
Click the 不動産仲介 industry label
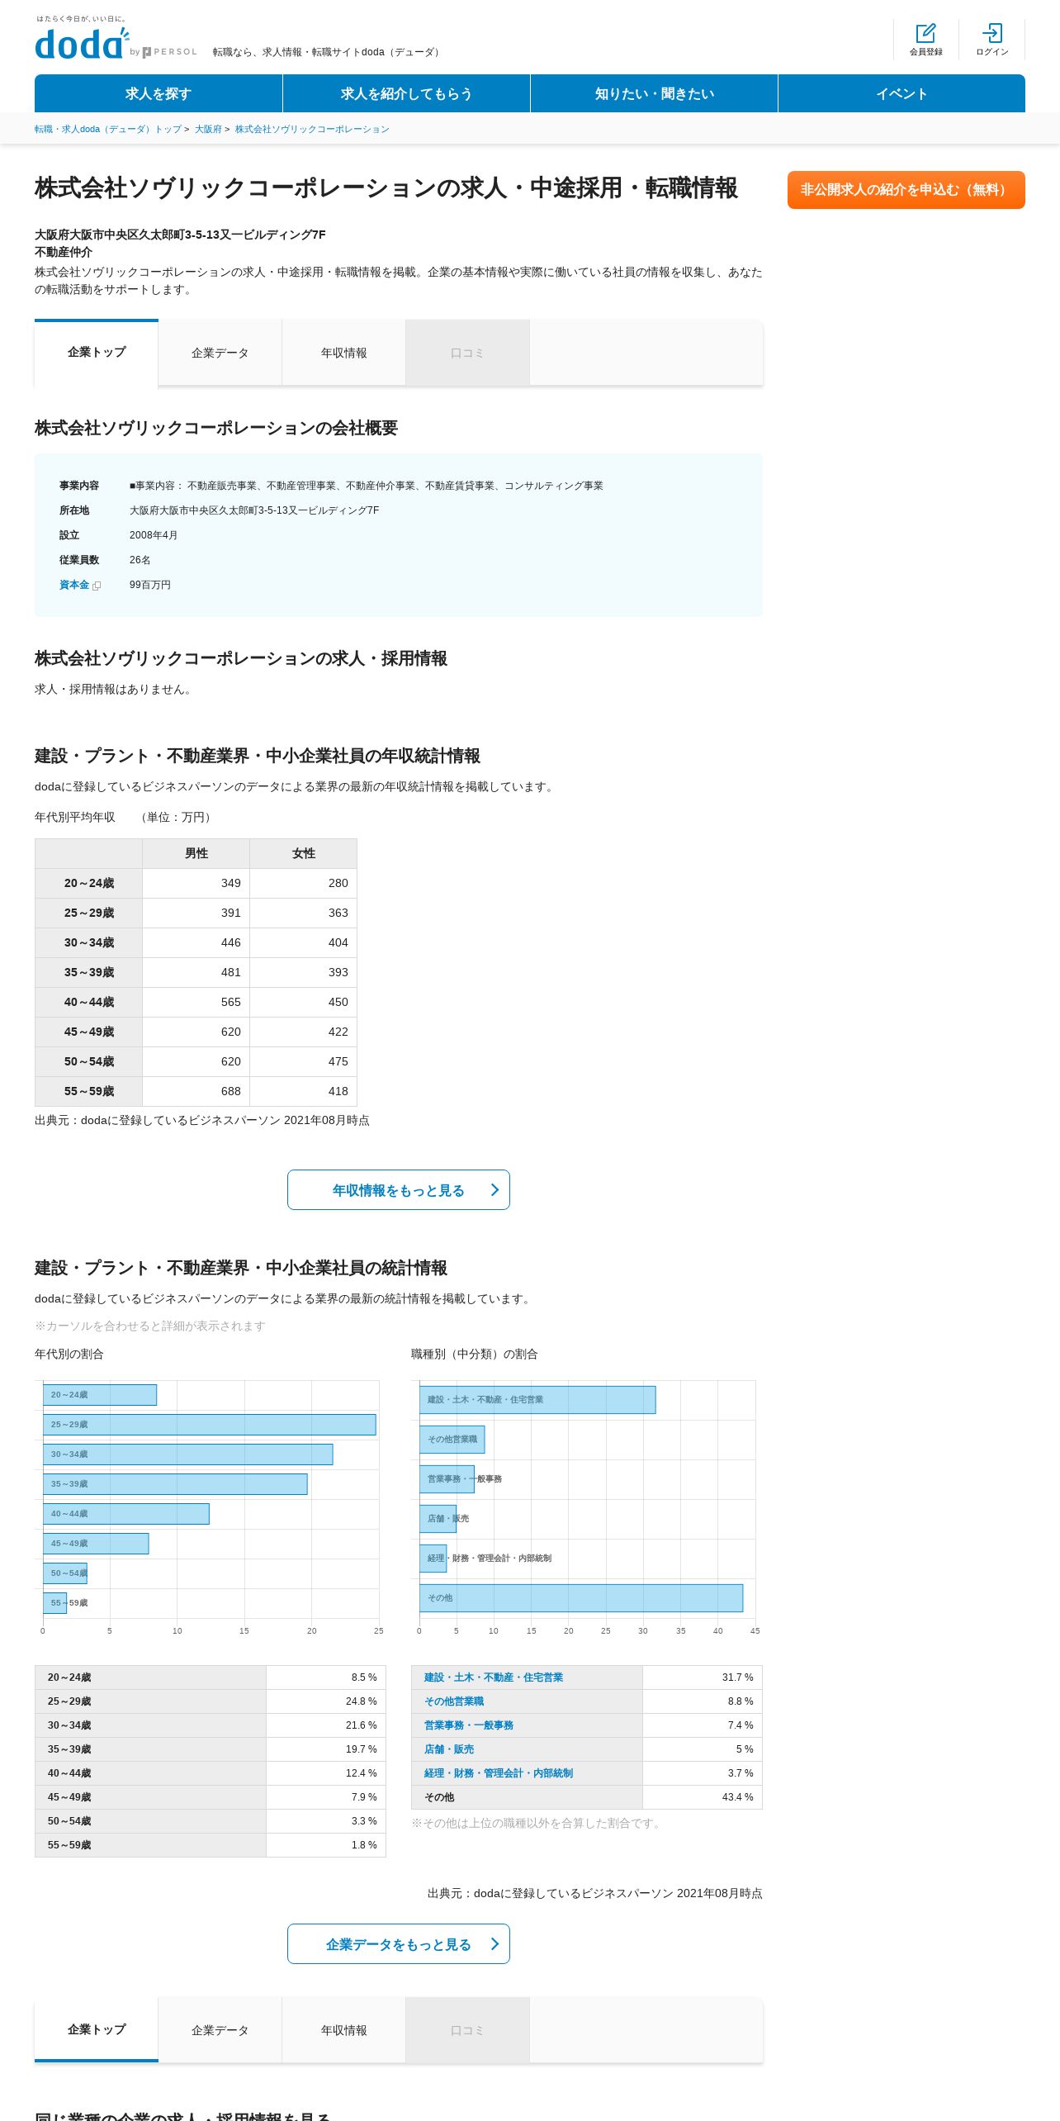pyautogui.click(x=64, y=252)
